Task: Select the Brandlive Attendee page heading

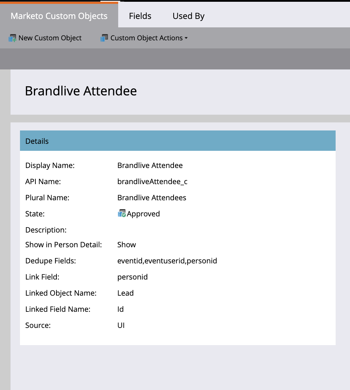Action: (81, 91)
